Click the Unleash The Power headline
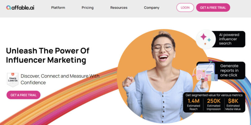Screen dimensions: 251x125 pyautogui.click(x=48, y=55)
